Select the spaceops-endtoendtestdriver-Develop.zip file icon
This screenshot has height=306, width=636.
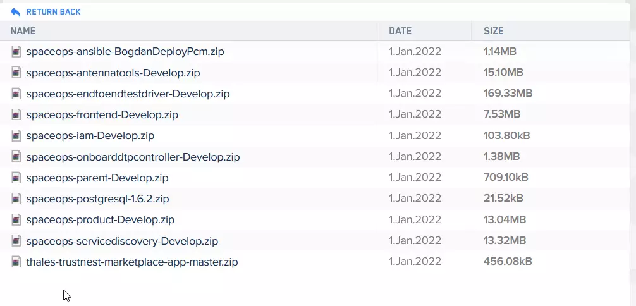tap(16, 94)
